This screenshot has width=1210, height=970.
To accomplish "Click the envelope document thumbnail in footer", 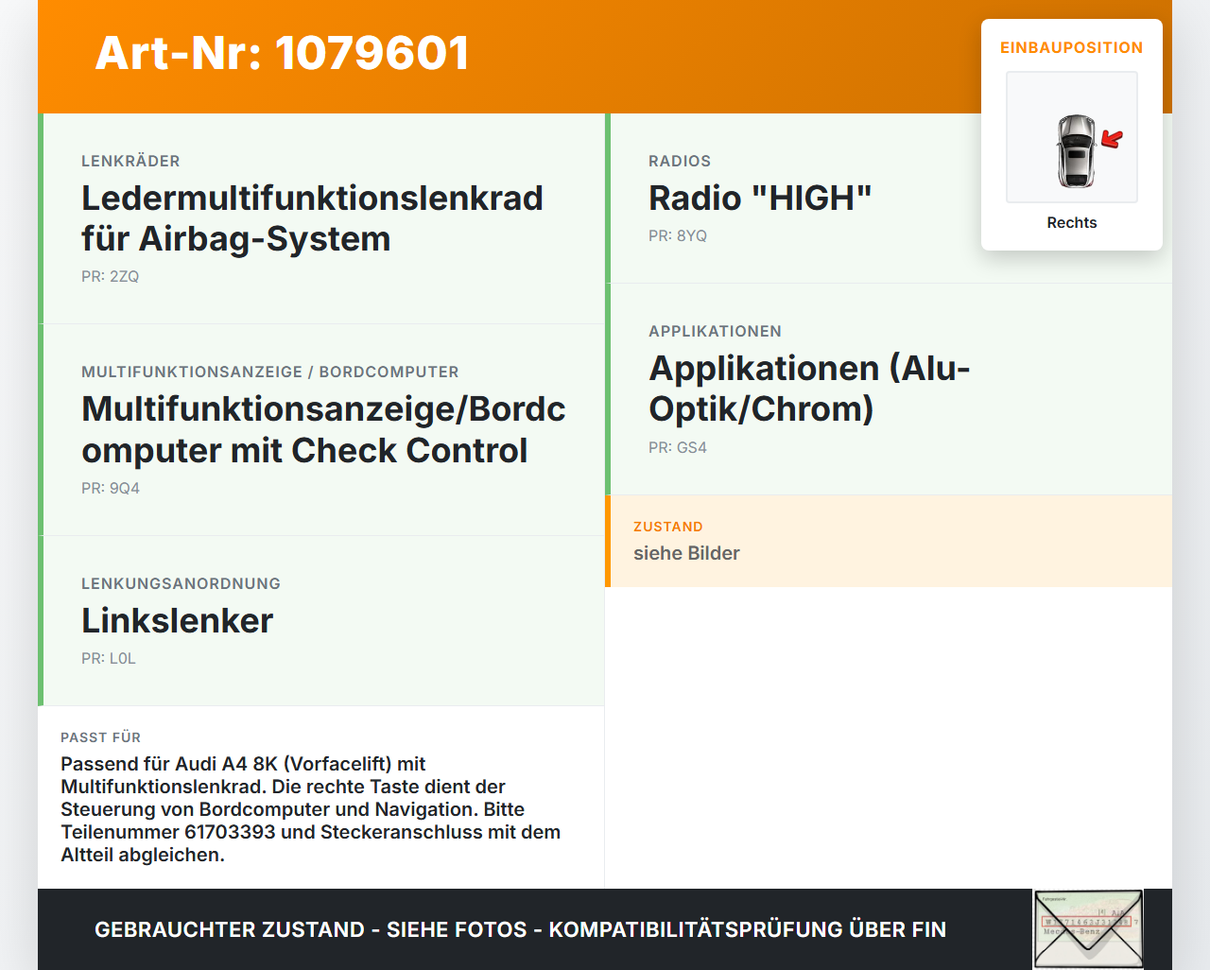I will click(1088, 929).
